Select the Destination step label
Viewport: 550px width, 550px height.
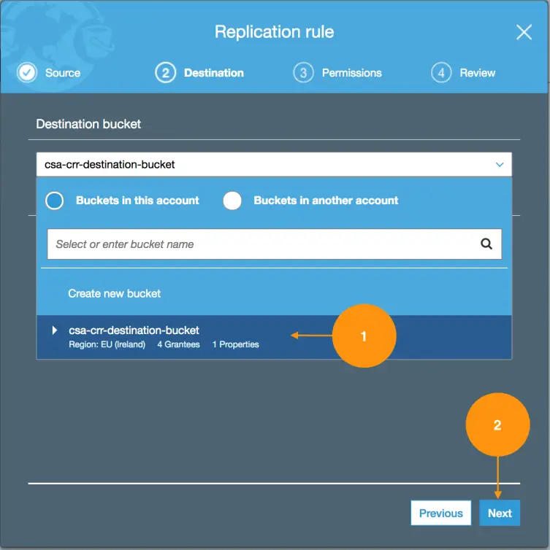click(x=214, y=73)
